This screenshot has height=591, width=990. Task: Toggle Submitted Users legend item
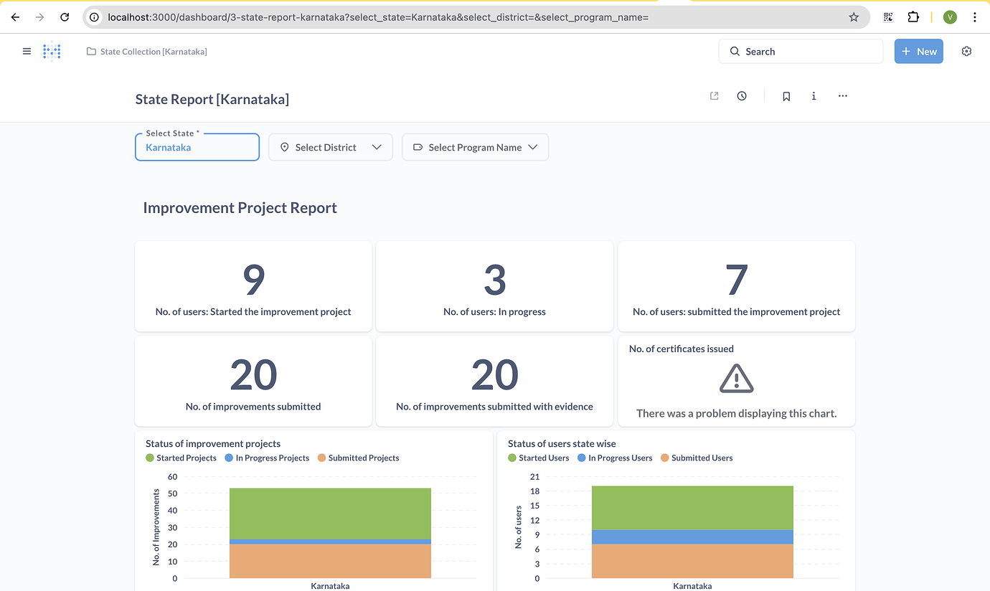697,458
